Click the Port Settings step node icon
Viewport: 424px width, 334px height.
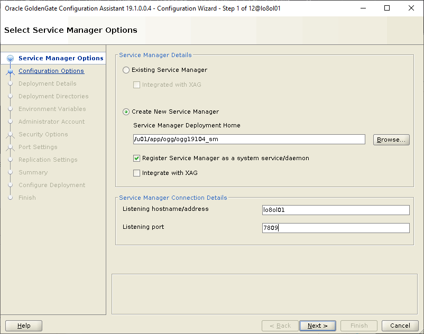pos(10,147)
